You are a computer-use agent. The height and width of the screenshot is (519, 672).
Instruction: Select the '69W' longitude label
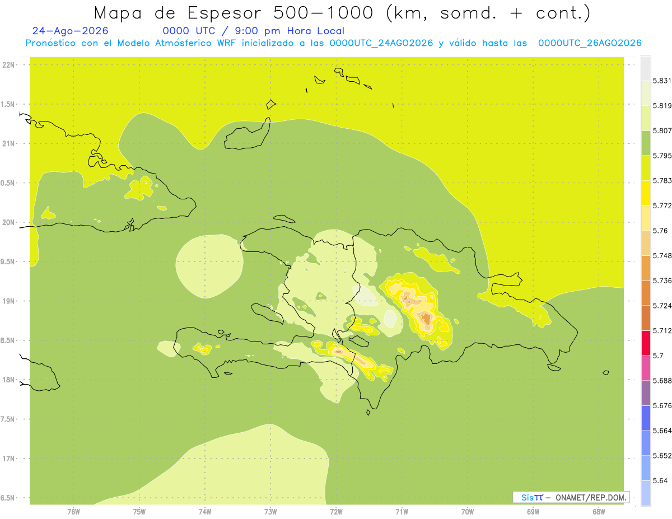533,511
